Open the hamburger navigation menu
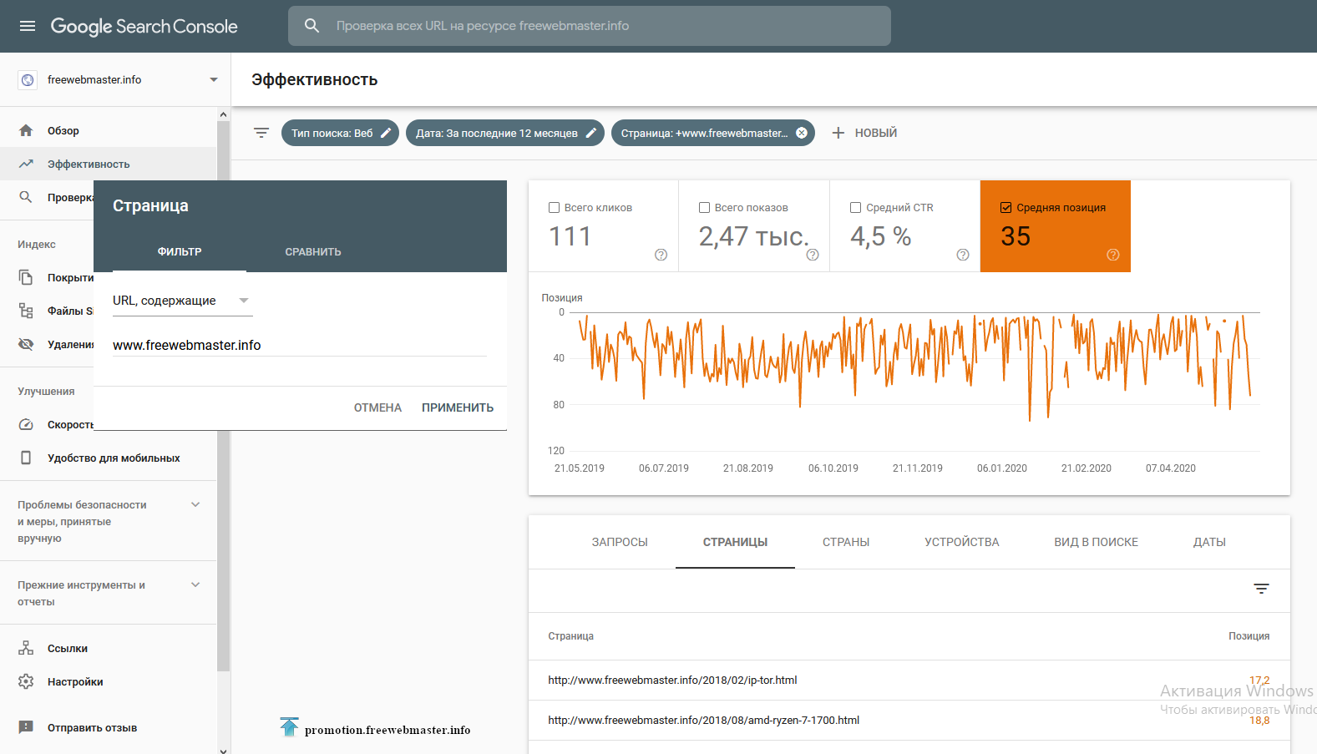This screenshot has width=1317, height=754. click(28, 26)
